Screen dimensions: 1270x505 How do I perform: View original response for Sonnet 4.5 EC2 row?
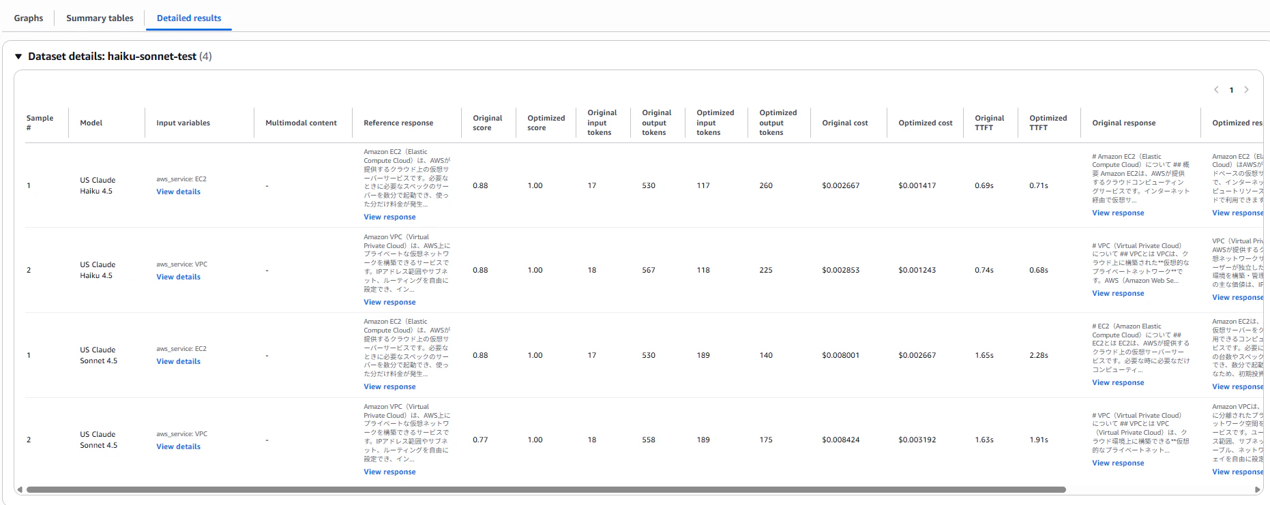click(x=1118, y=382)
